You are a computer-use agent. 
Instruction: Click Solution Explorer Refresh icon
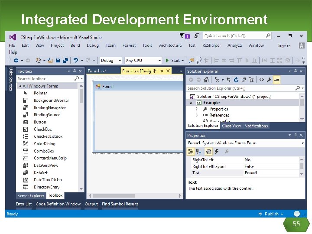236,80
